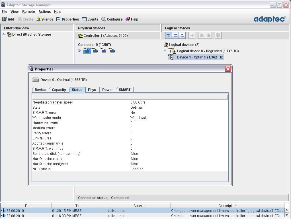Open the Help menu in the menu bar
The image size is (291, 219).
coord(58,11)
